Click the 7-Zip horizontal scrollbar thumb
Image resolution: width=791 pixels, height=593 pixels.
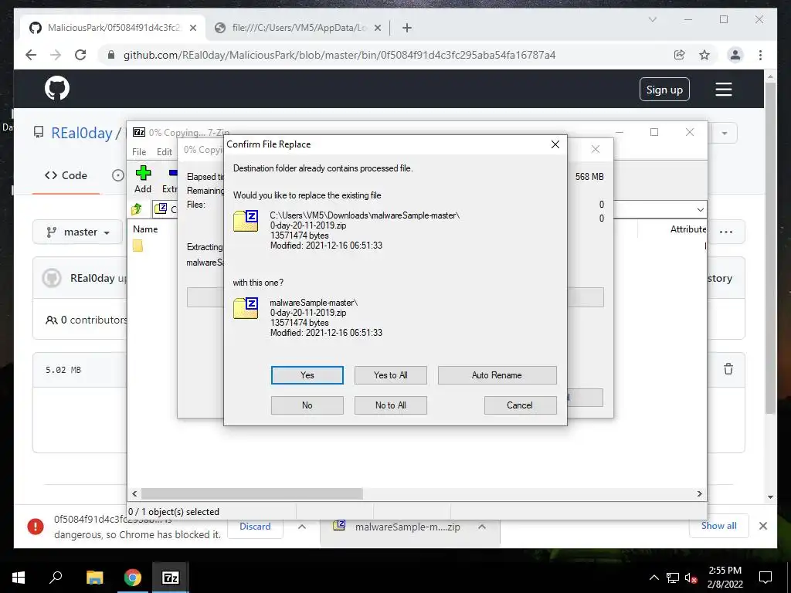point(252,493)
